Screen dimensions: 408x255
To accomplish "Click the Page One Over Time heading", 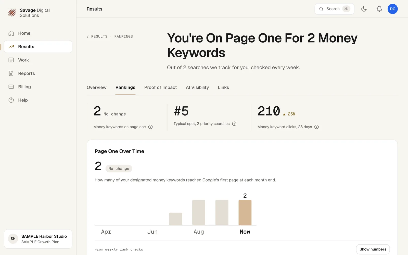I will pos(119,151).
